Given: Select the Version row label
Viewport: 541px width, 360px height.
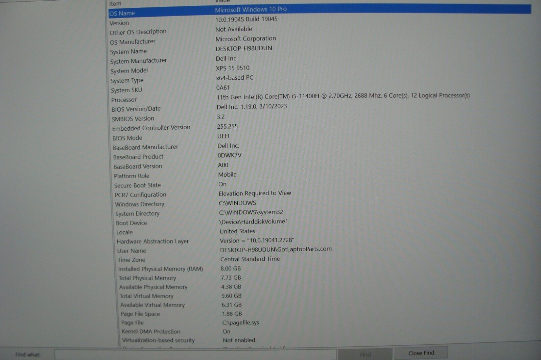Looking at the screenshot, I should 119,23.
